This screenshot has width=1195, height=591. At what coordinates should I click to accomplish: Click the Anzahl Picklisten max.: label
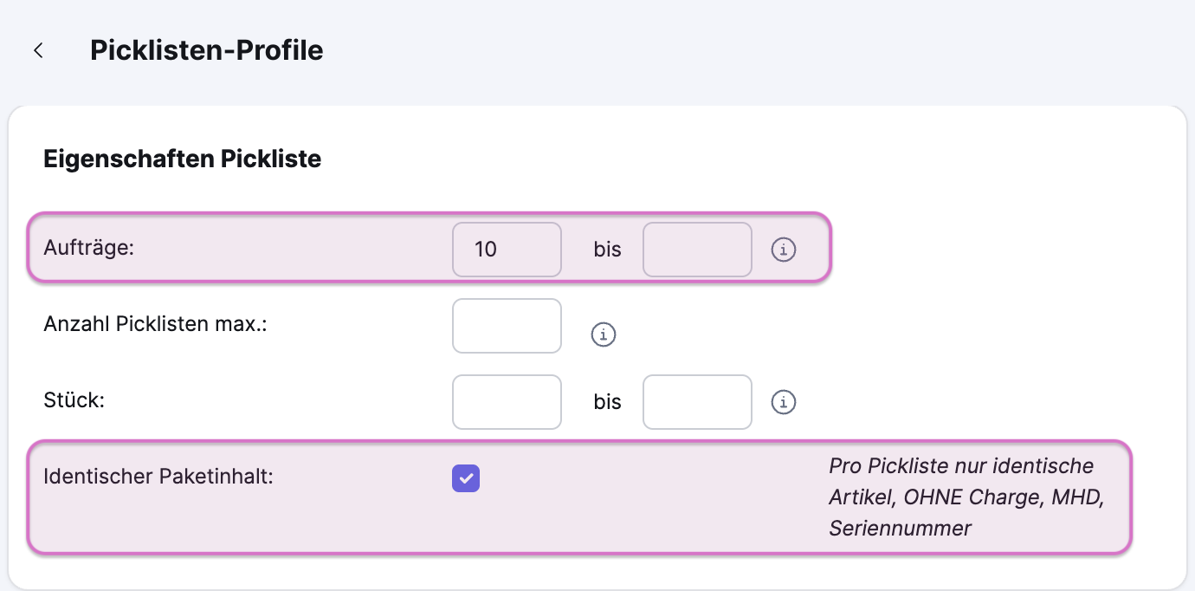[x=155, y=324]
